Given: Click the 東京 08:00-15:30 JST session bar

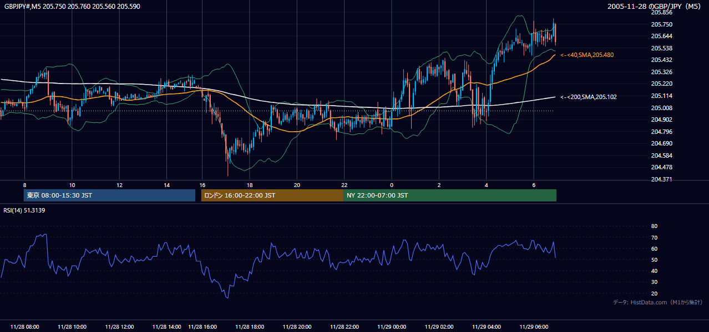Looking at the screenshot, I should point(110,195).
